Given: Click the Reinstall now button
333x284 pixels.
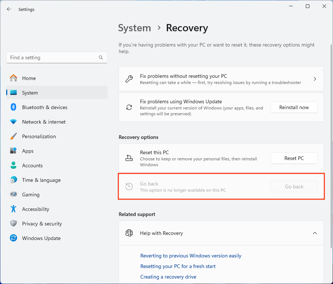Looking at the screenshot, I should tap(294, 107).
